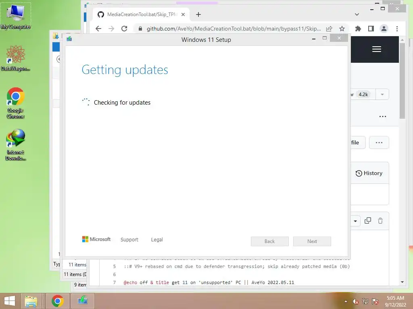
Task: Click the Chrome forward arrow
Action: (111, 29)
